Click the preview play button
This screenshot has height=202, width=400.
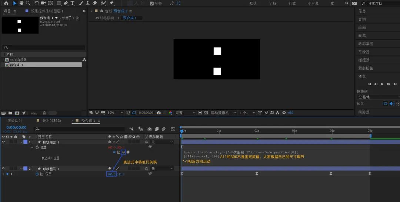(382, 84)
